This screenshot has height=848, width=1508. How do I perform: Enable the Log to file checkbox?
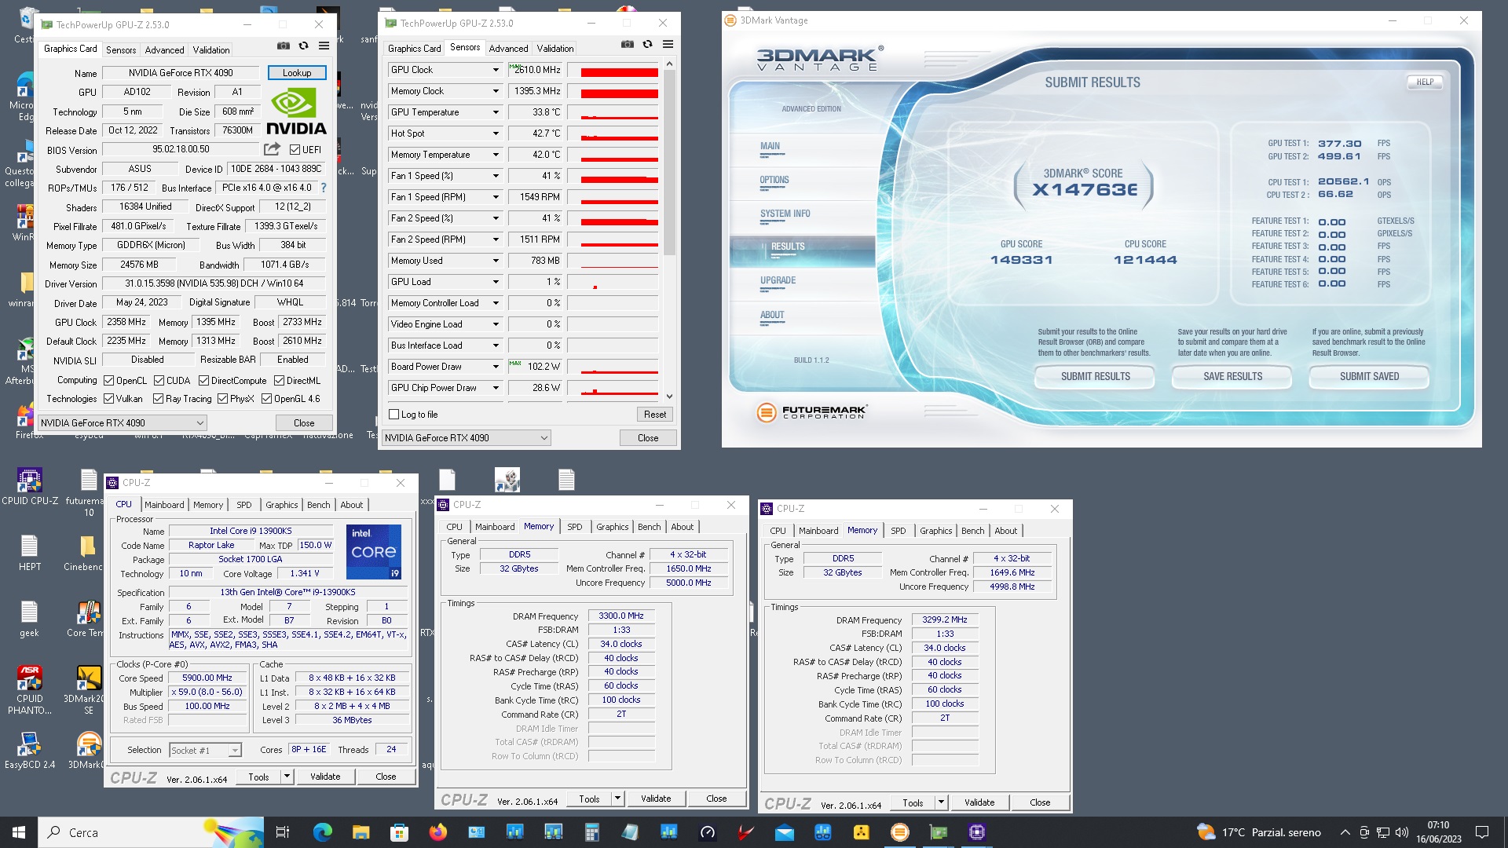394,415
